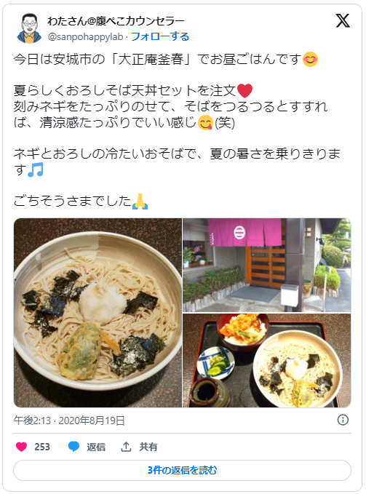366x494 pixels.
Task: Open the oroshi soba close-up photo
Action: (98, 313)
